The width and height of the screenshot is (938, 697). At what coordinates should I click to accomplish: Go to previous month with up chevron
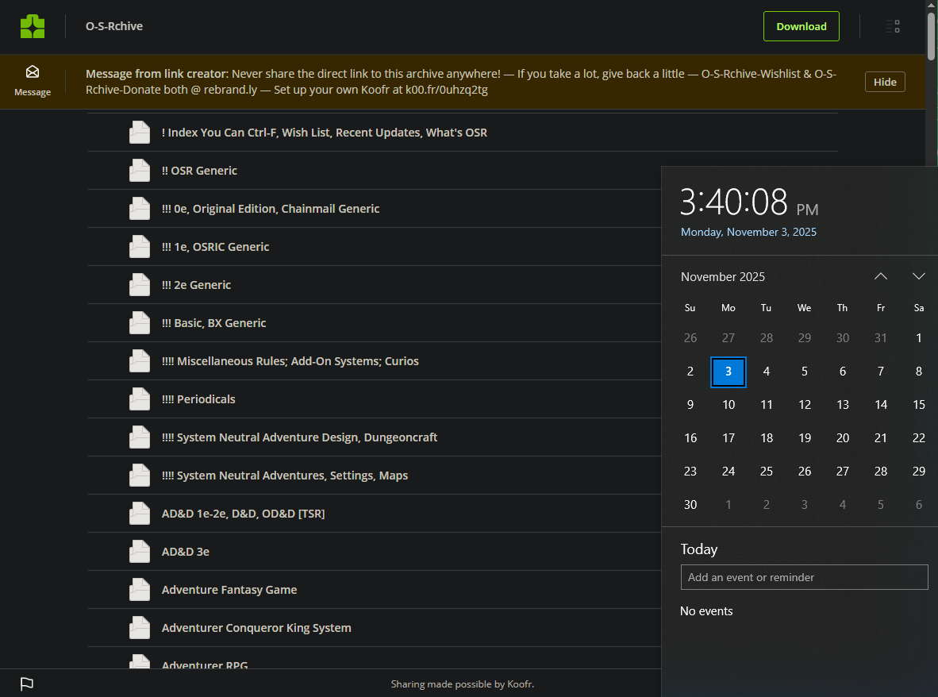pos(881,275)
